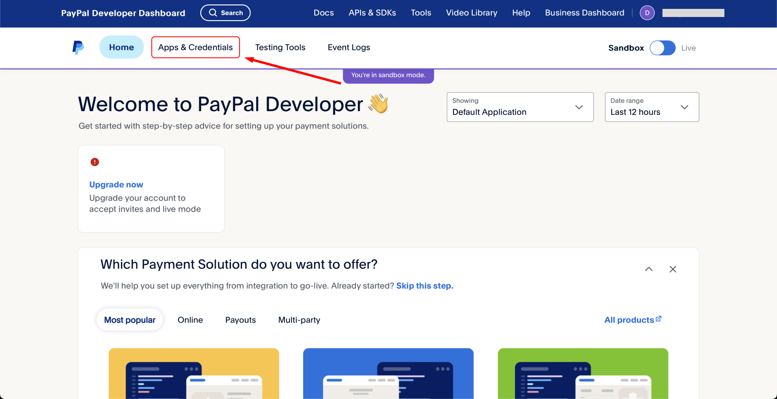Select the Online filter tab
The image size is (777, 399).
tap(190, 320)
